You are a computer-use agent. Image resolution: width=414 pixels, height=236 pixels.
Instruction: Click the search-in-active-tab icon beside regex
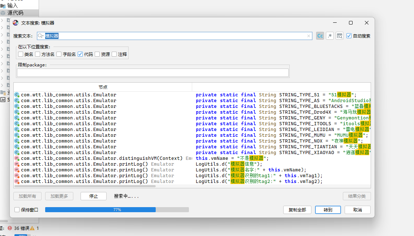339,36
